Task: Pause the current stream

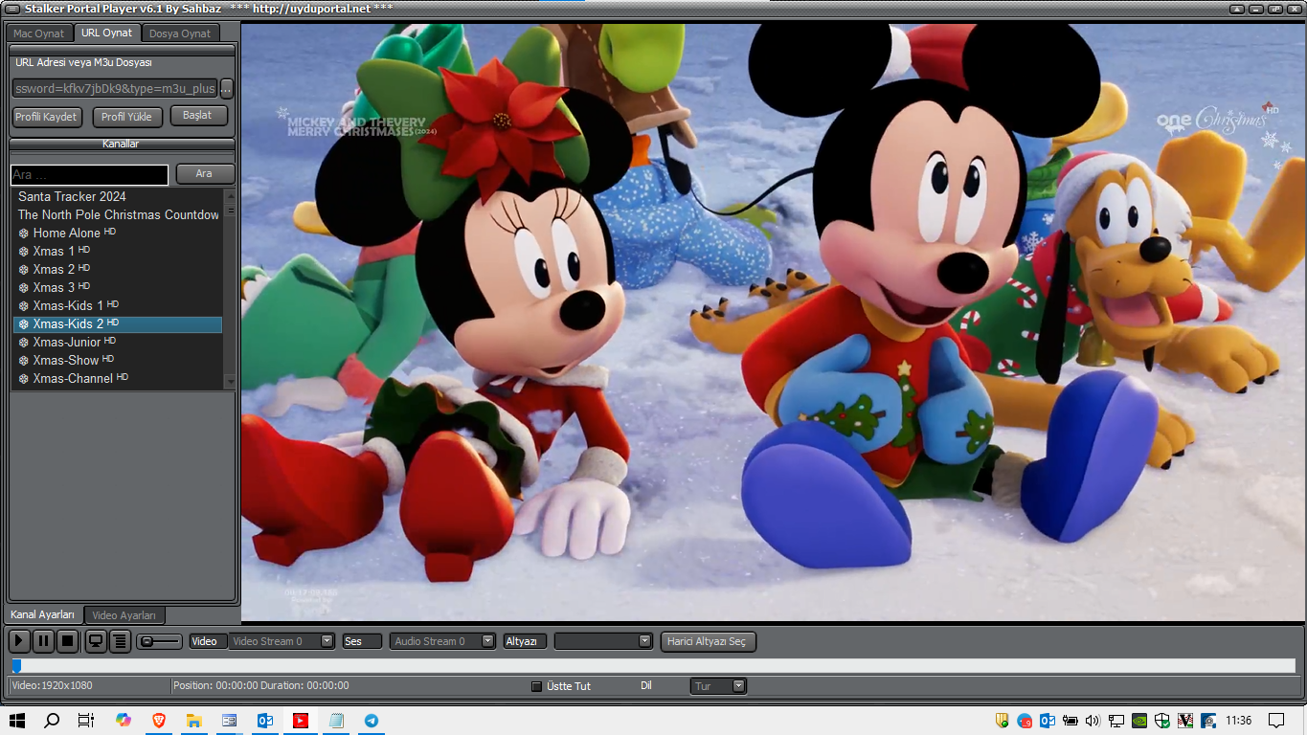Action: pyautogui.click(x=44, y=641)
